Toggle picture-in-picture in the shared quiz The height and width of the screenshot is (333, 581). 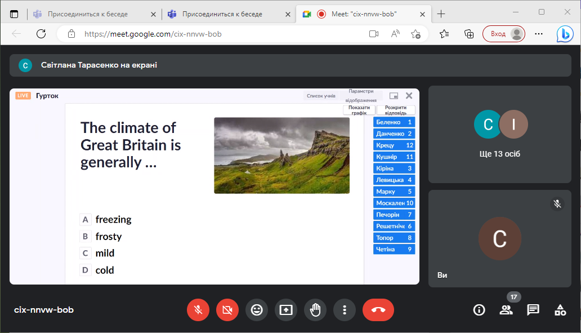pyautogui.click(x=394, y=96)
